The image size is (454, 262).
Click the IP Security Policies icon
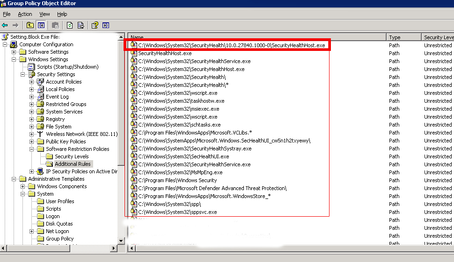(40, 171)
